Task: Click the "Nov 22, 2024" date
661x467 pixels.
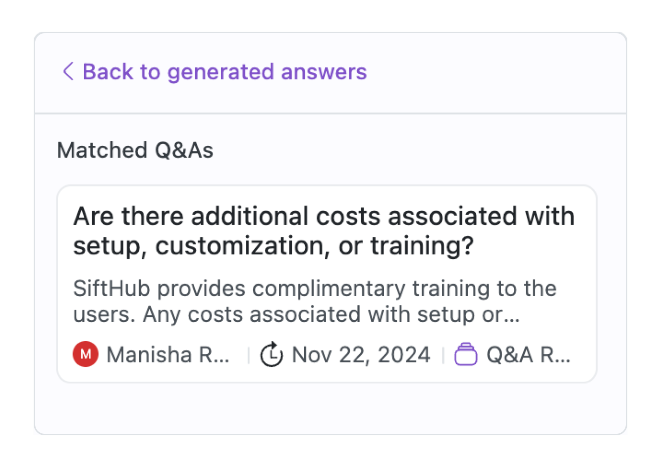Action: tap(361, 355)
